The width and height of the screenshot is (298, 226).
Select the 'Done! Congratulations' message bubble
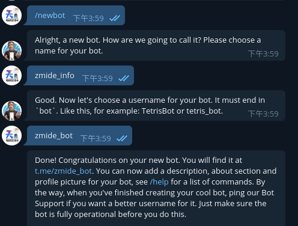(x=156, y=188)
